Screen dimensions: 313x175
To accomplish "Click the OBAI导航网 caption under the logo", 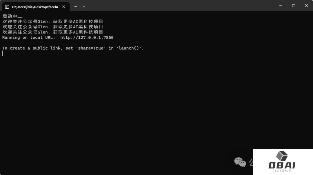I will pyautogui.click(x=282, y=171).
